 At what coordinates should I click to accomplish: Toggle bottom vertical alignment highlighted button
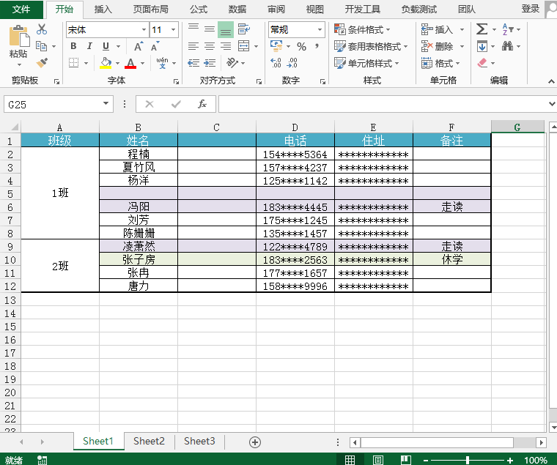coord(226,29)
